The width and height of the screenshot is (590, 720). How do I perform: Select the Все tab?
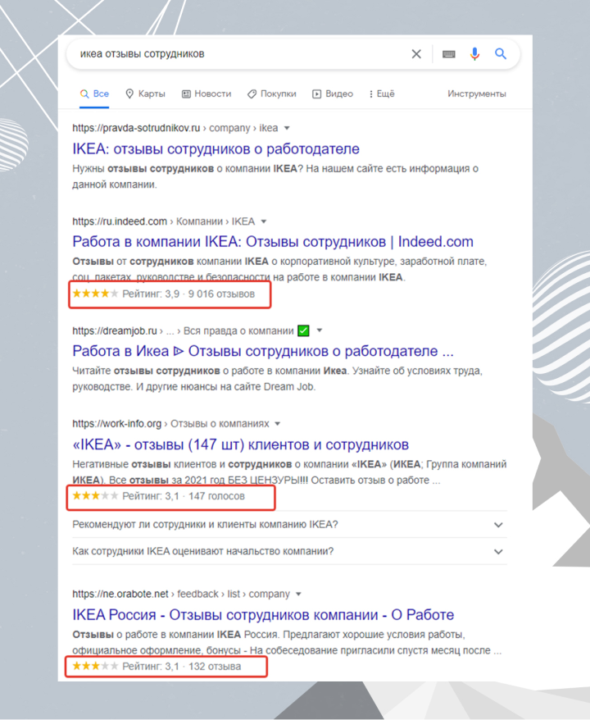point(94,93)
